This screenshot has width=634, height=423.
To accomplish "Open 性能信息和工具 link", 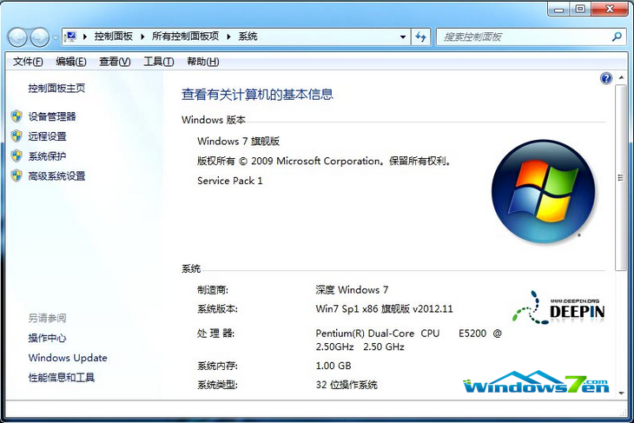I will click(62, 377).
